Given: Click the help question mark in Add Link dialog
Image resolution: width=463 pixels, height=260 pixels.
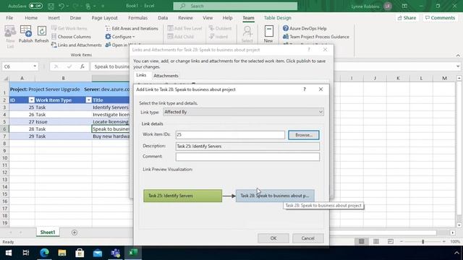Looking at the screenshot, I should (305, 90).
